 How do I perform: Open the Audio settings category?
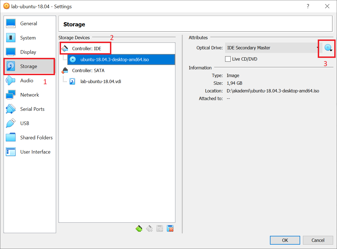30,81
